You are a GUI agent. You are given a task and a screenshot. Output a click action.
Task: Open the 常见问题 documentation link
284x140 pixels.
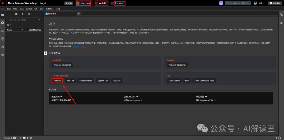[201, 97]
